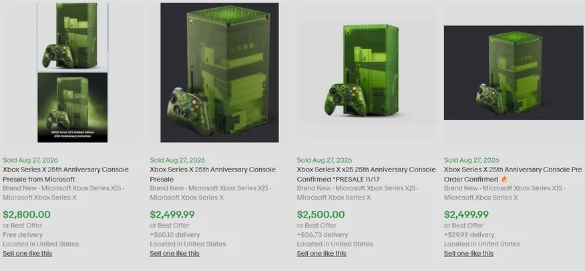Click 'Free delivery' text on first listing
This screenshot has width=585, height=271.
click(x=23, y=235)
